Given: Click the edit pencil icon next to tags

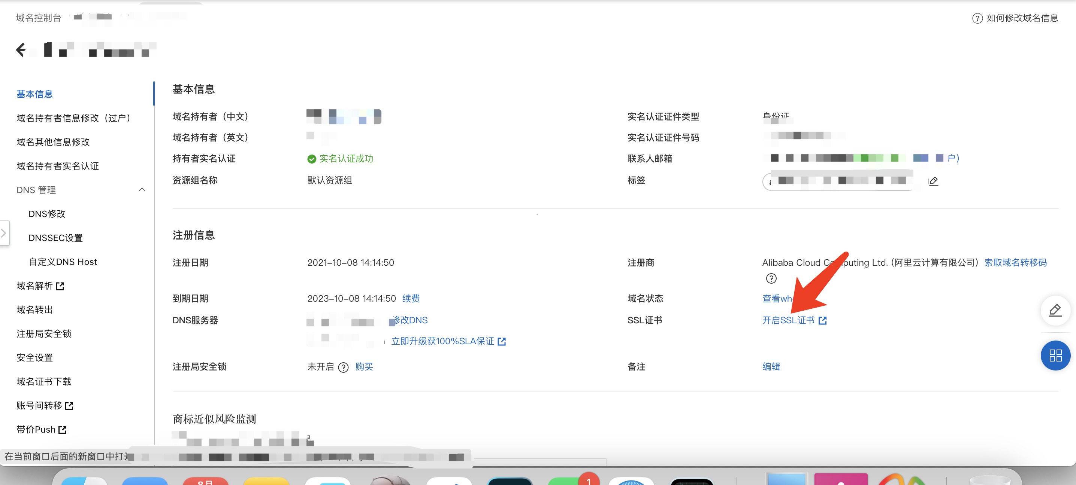Looking at the screenshot, I should (934, 181).
